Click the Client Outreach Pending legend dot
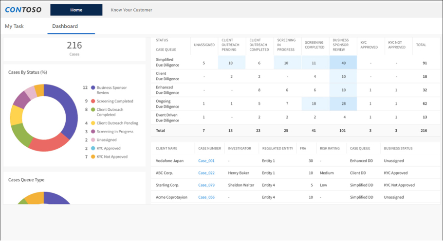443x241 pixels. pyautogui.click(x=92, y=123)
